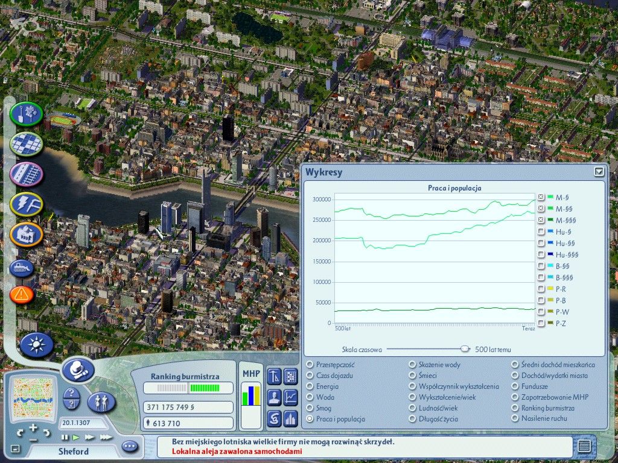Viewport: 618px width, 463px height.
Task: Rotate the city view counter-clockwise
Action: point(20,433)
